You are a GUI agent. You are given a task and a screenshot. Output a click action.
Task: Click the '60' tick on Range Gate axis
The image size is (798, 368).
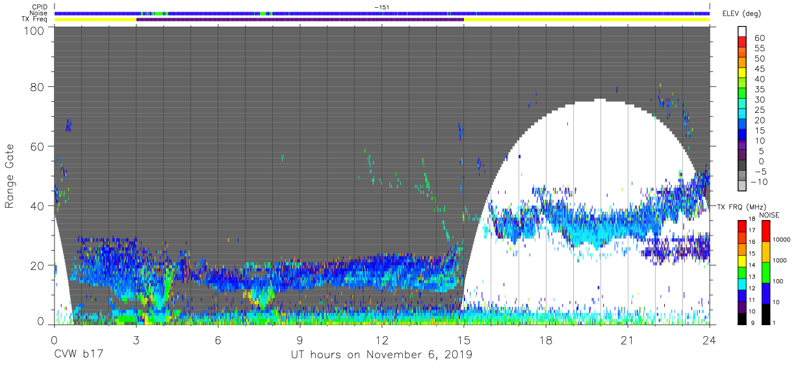point(37,146)
